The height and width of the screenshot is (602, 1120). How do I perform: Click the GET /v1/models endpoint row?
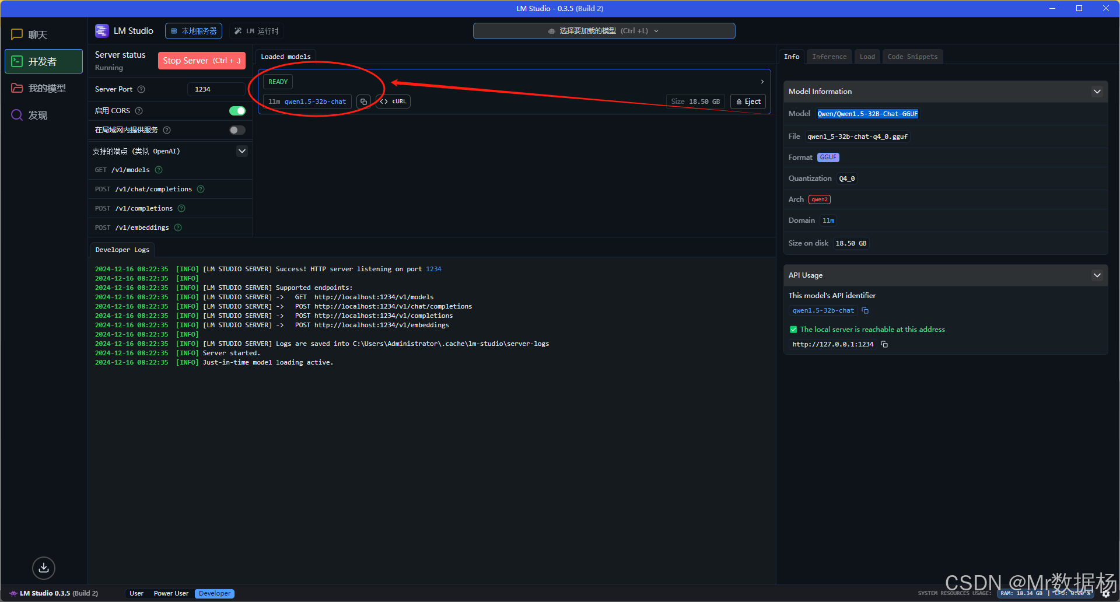pos(170,170)
